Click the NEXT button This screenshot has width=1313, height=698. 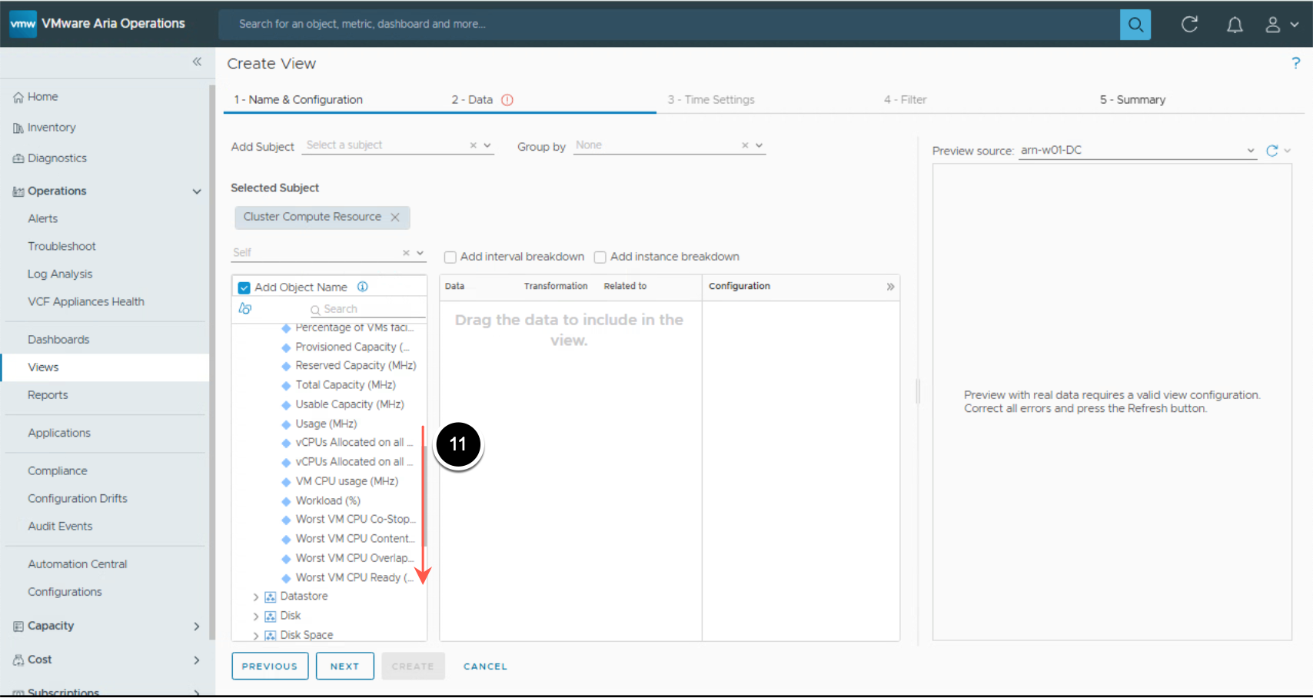344,666
